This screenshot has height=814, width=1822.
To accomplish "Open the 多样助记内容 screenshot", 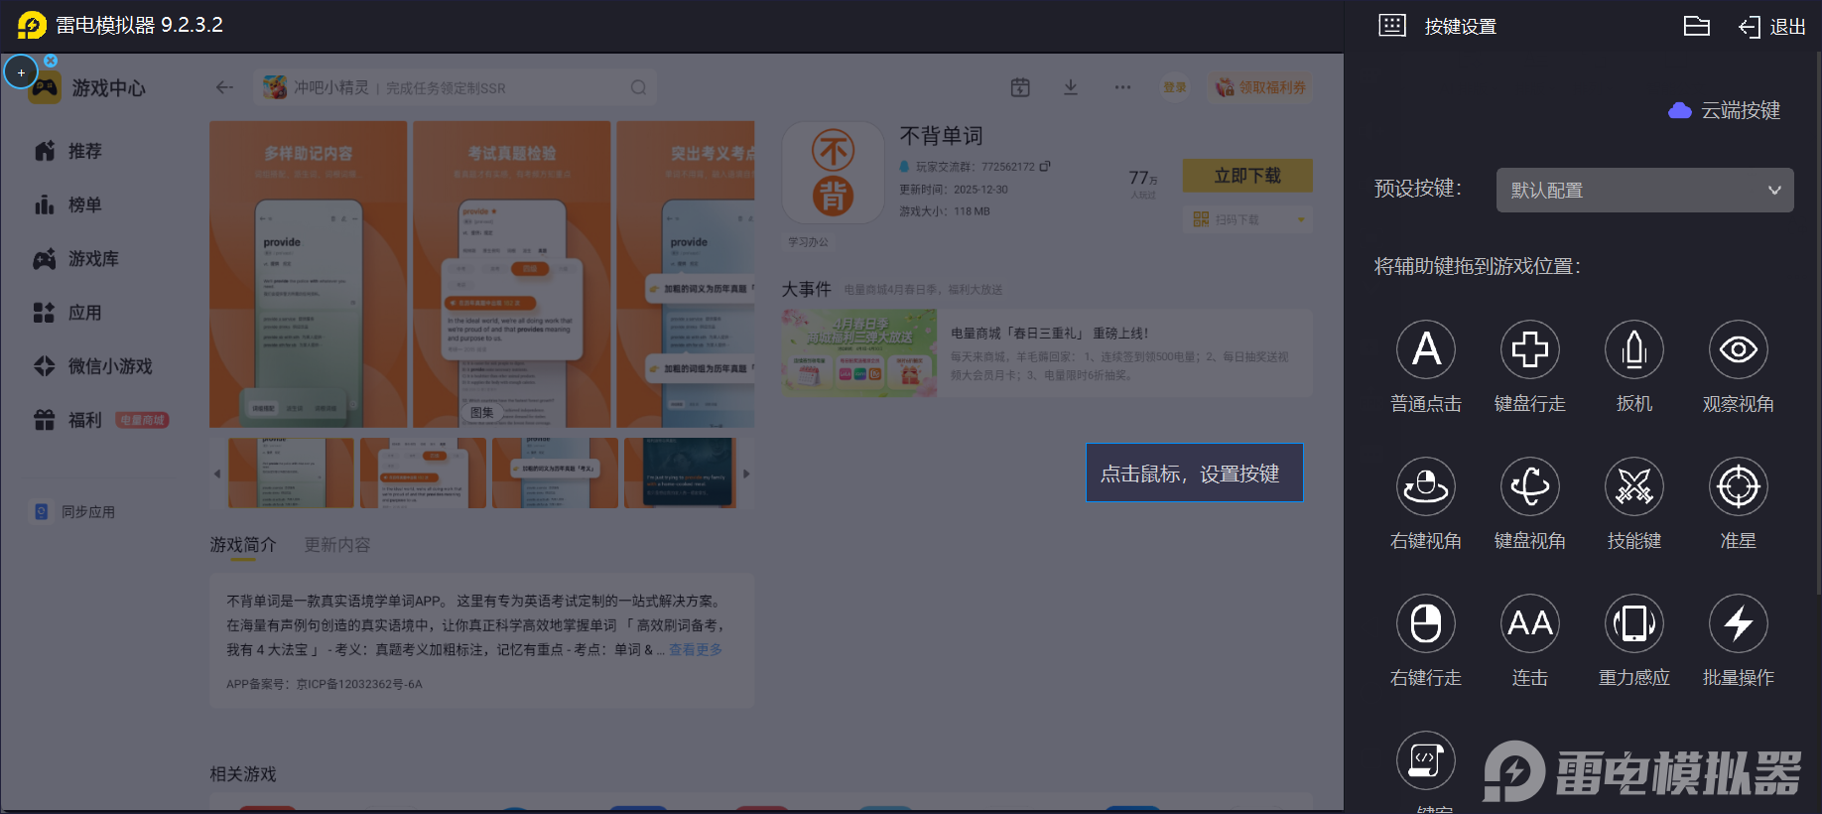I will 308,274.
